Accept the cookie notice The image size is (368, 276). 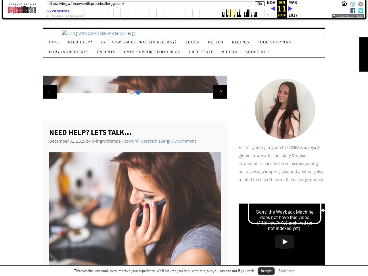266,271
